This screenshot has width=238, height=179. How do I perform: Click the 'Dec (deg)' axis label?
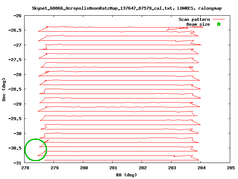(4, 89)
